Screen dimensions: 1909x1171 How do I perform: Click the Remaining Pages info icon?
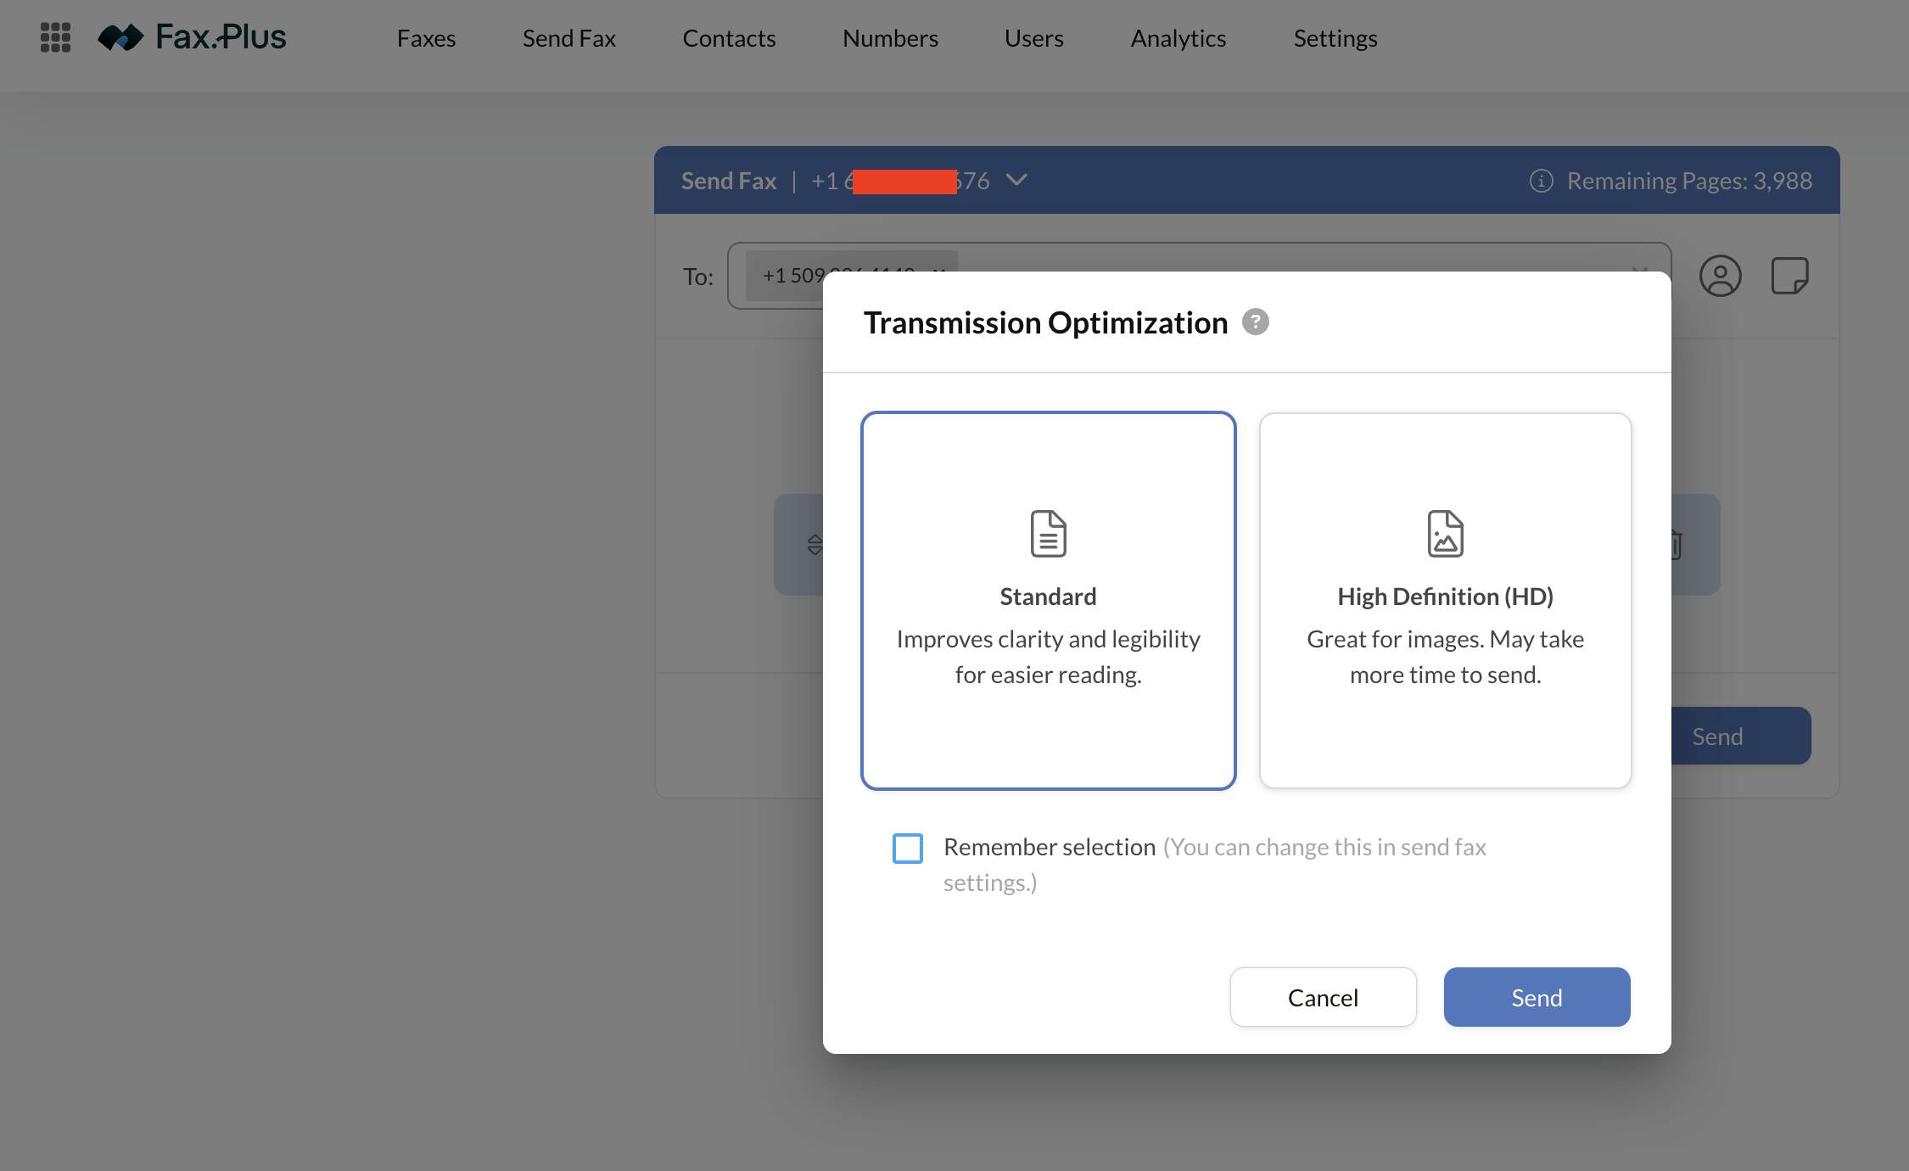[x=1541, y=181]
